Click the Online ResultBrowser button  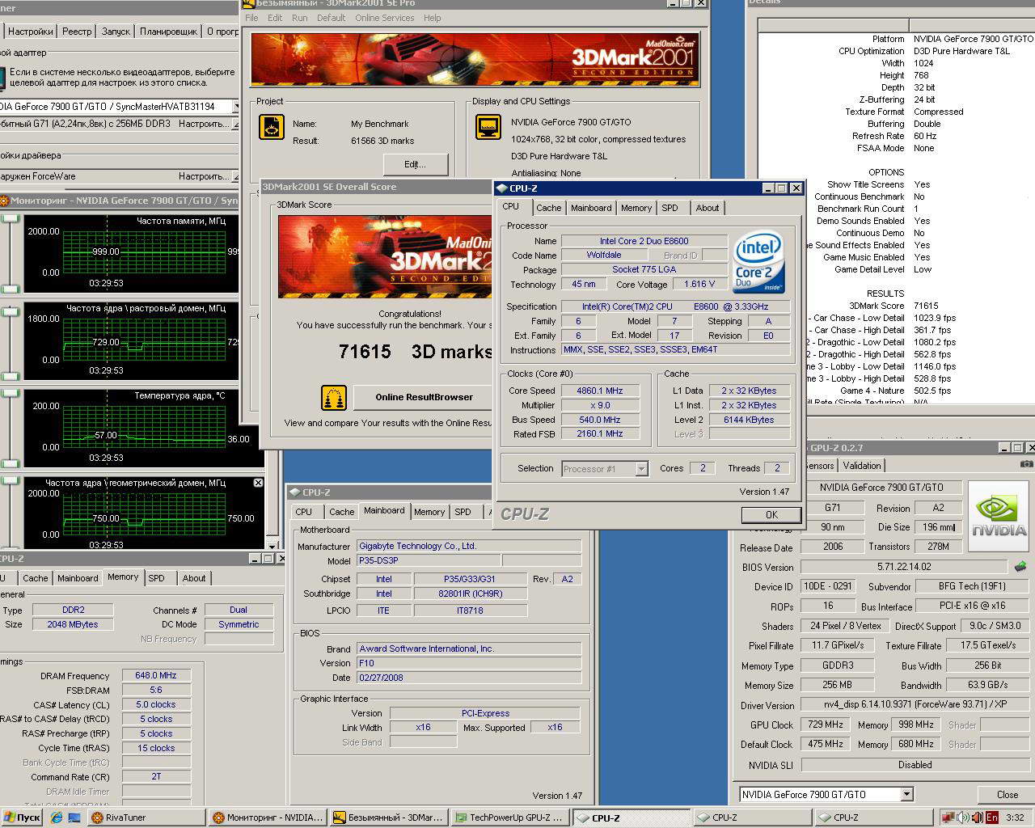coord(424,397)
